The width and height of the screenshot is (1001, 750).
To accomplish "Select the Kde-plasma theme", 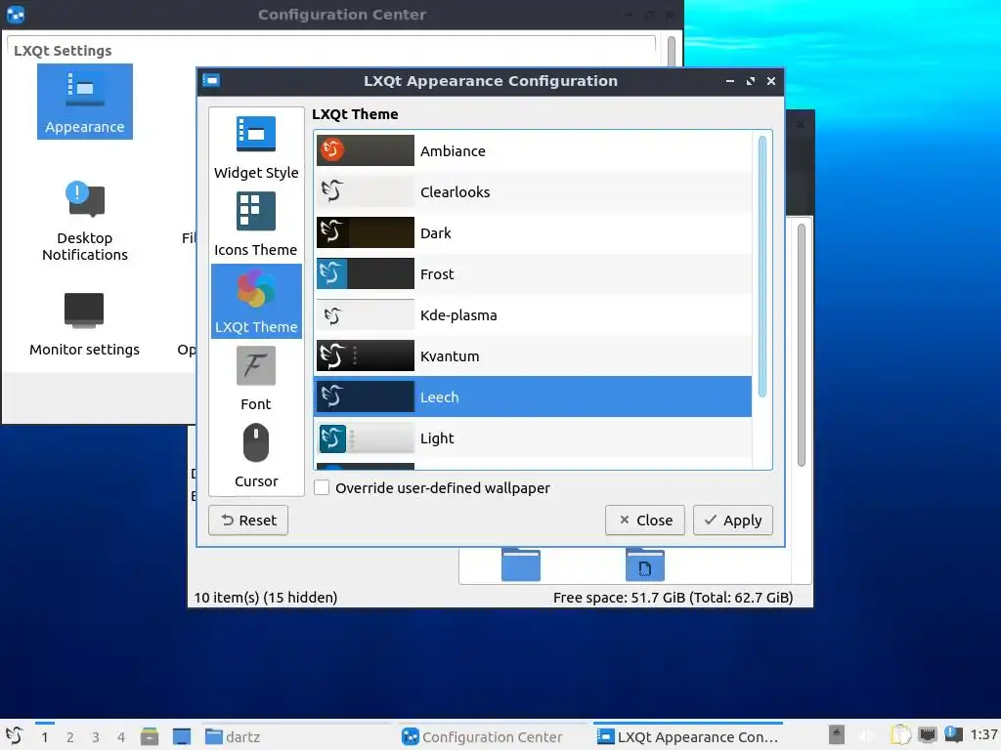I will click(533, 315).
